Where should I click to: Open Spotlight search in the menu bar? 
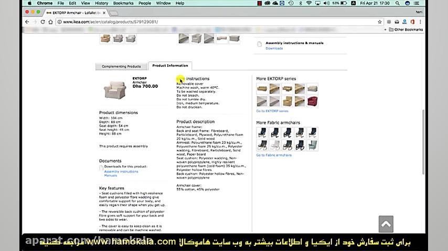pyautogui.click(x=398, y=3)
